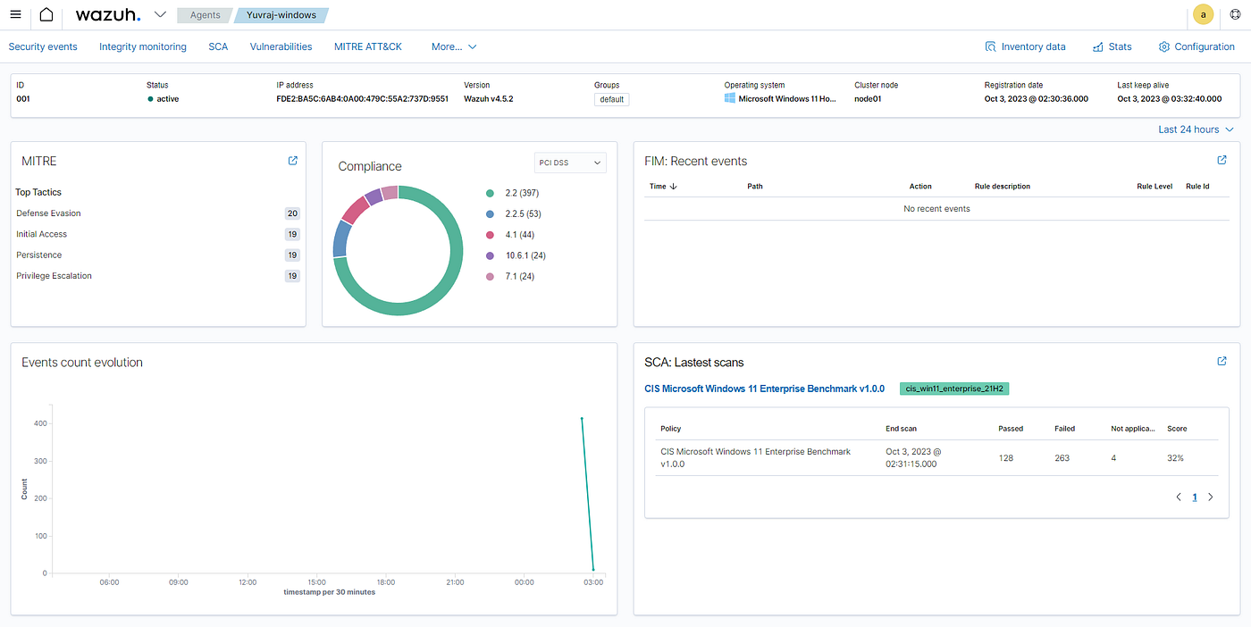Toggle the 2.2 (397) legend color dot
Image resolution: width=1251 pixels, height=627 pixels.
point(490,193)
